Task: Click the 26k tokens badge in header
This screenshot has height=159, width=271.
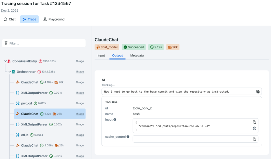Action: point(173,47)
